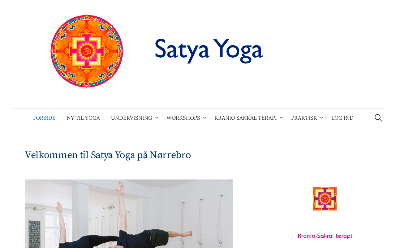The image size is (396, 248).
Task: Select the Praktisk menu item
Action: pos(304,118)
